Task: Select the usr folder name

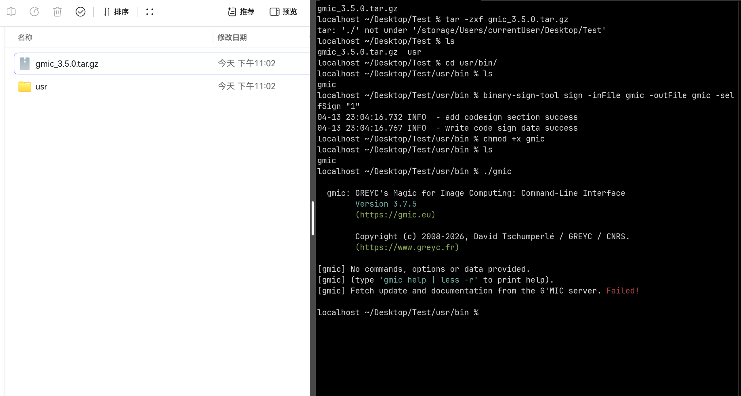Action: 41,86
